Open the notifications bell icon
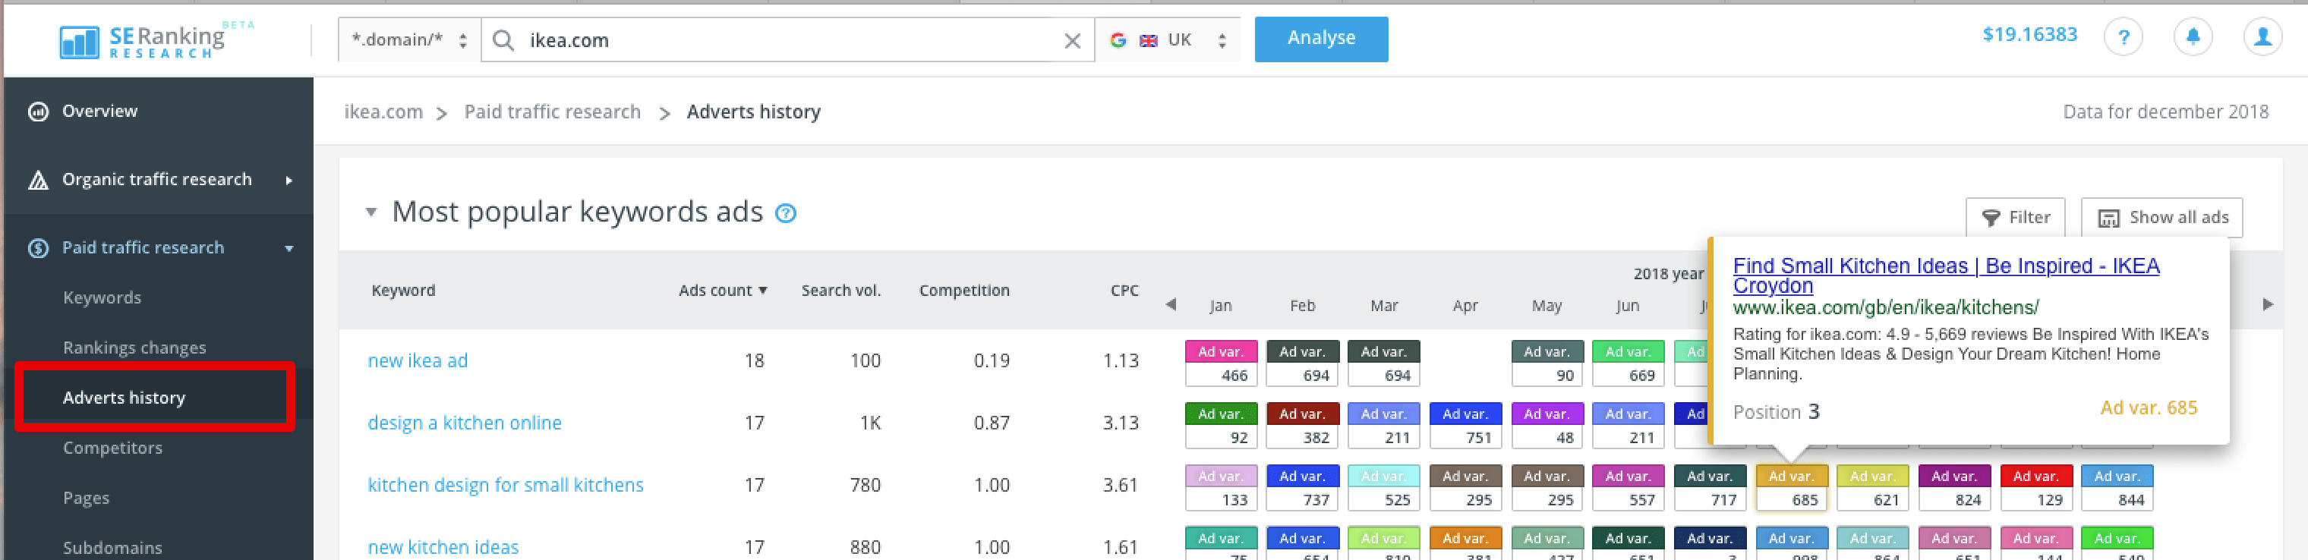The width and height of the screenshot is (2308, 560). pyautogui.click(x=2193, y=38)
